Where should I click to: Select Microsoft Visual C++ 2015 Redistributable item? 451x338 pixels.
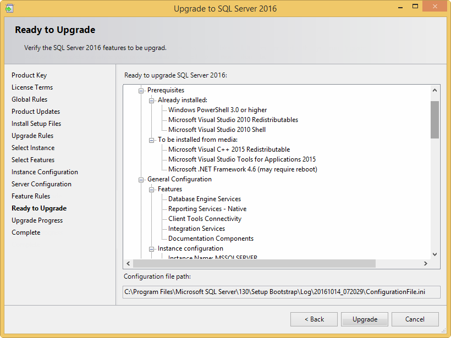pos(229,149)
